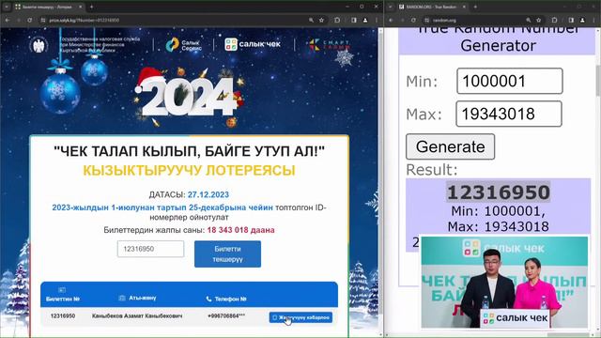The image size is (601, 338).
Task: Click the Телефон № column header
Action: click(226, 299)
